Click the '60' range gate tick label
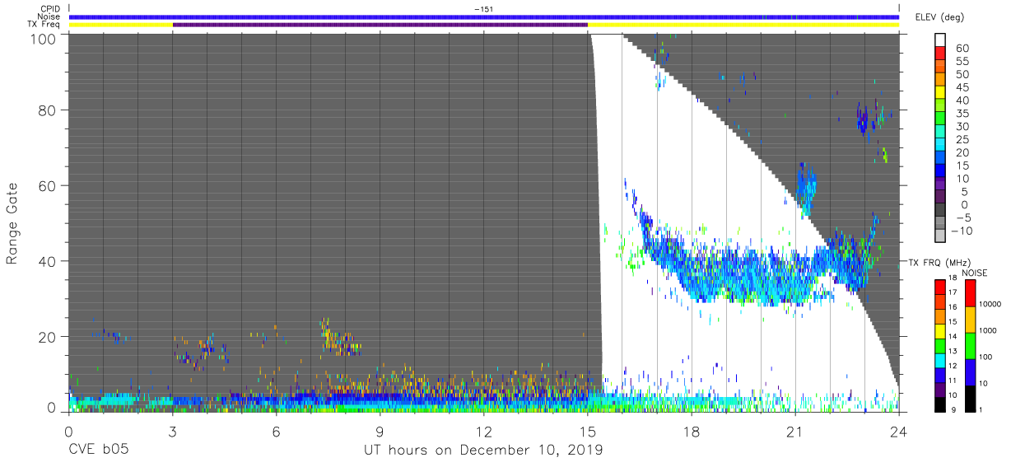The width and height of the screenshot is (1011, 467). 48,185
